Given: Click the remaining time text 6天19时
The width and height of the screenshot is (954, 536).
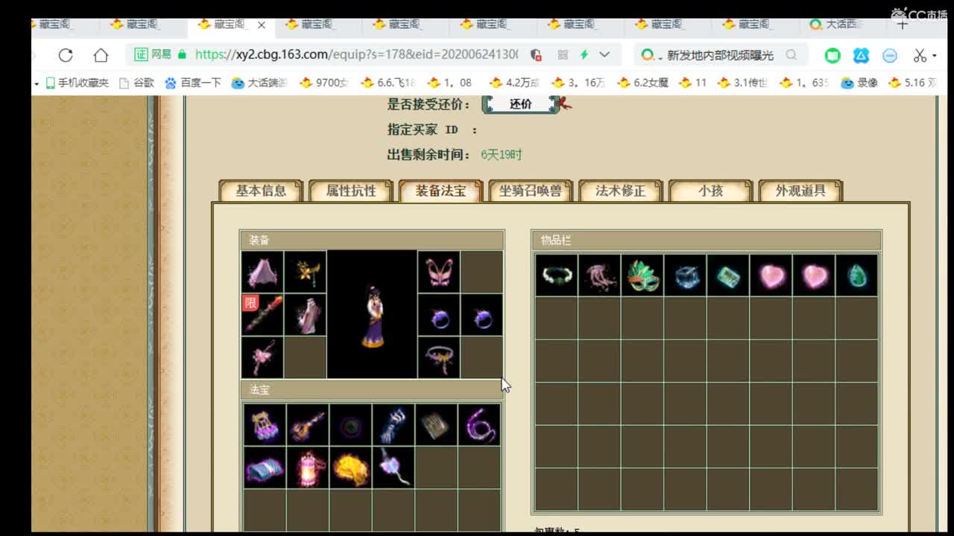Looking at the screenshot, I should coord(502,155).
